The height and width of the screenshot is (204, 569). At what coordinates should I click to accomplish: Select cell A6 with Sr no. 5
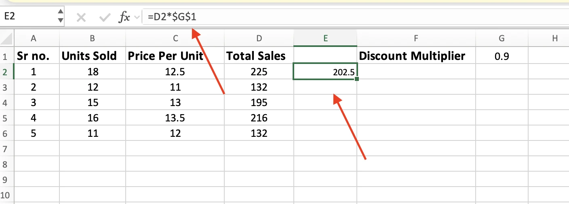[x=36, y=133]
